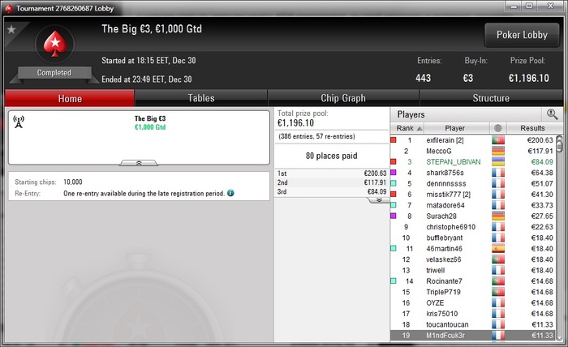
Task: Click the players list scrollbar down arrow
Action: (x=559, y=337)
